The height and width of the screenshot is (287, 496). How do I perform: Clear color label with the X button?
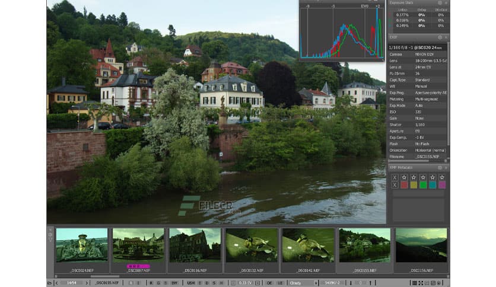pos(395,185)
